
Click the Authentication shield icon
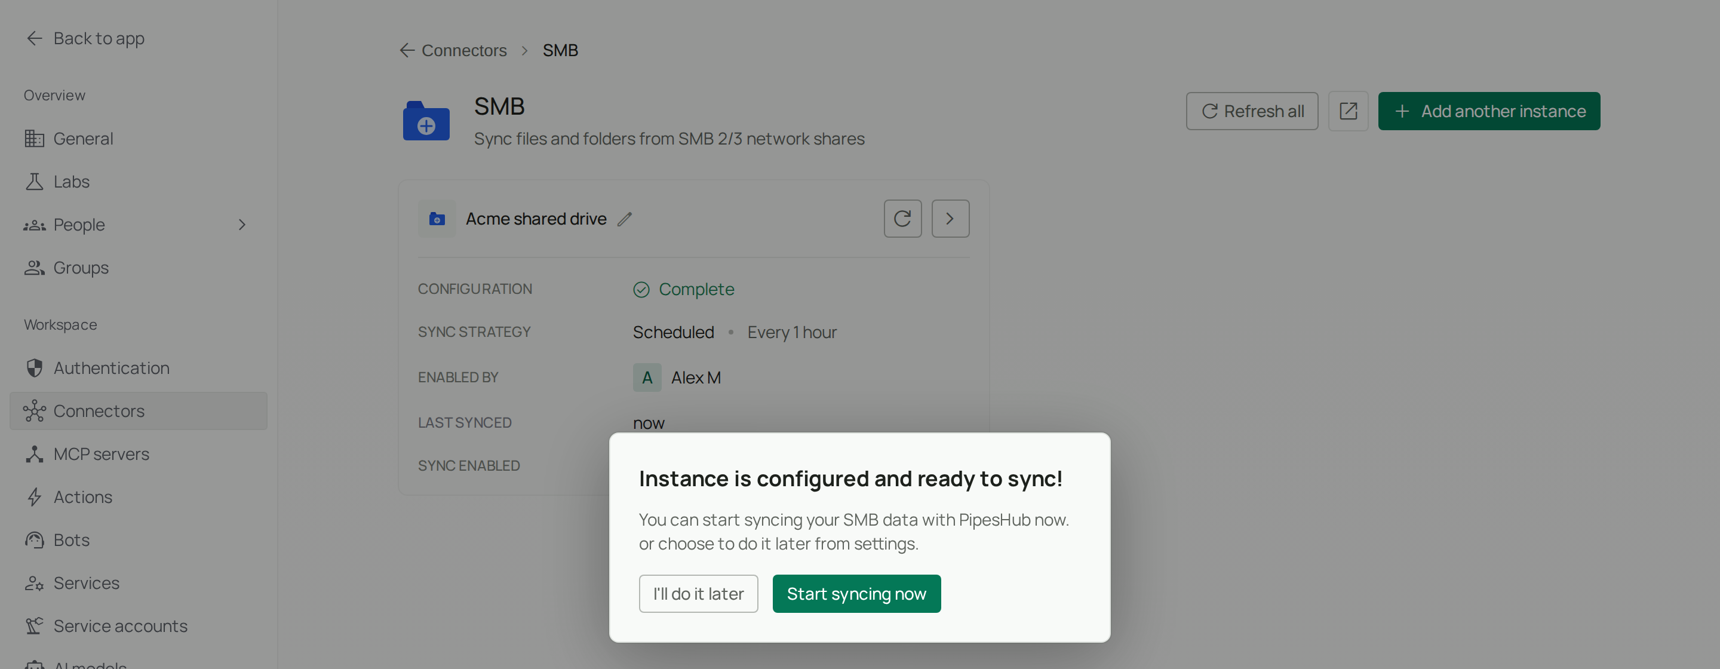[35, 368]
